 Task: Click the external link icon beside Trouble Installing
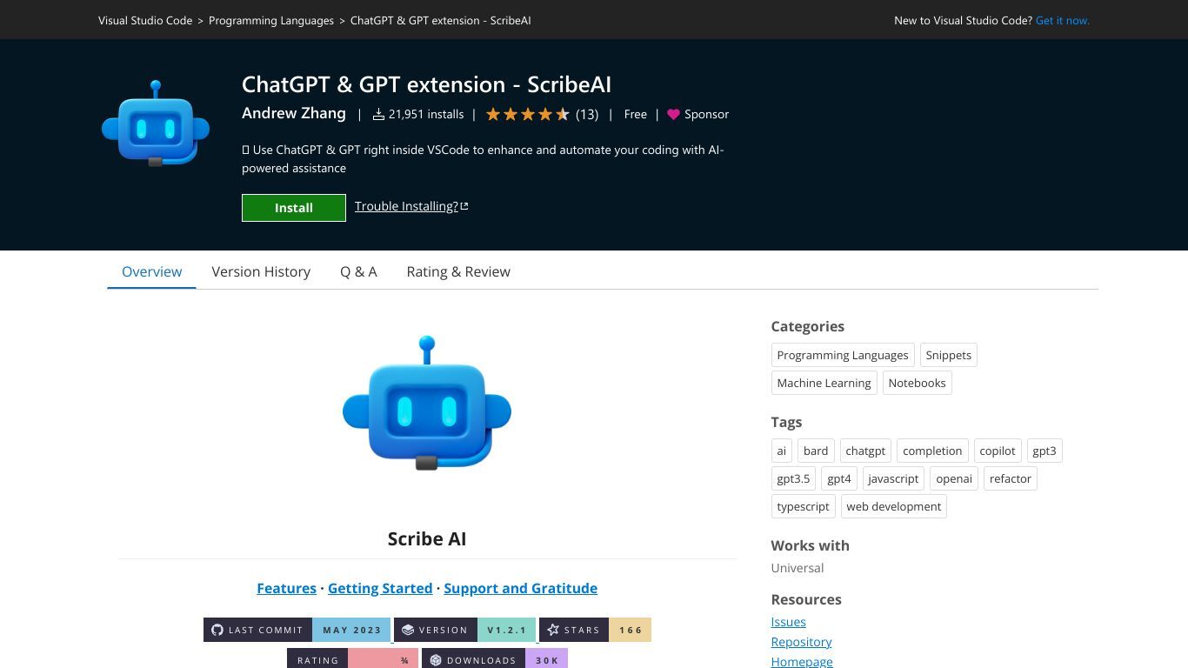click(x=464, y=206)
